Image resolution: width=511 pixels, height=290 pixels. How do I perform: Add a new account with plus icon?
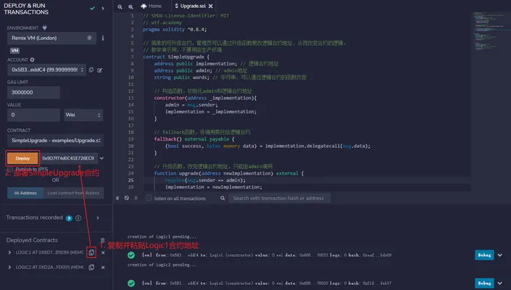[x=33, y=59]
